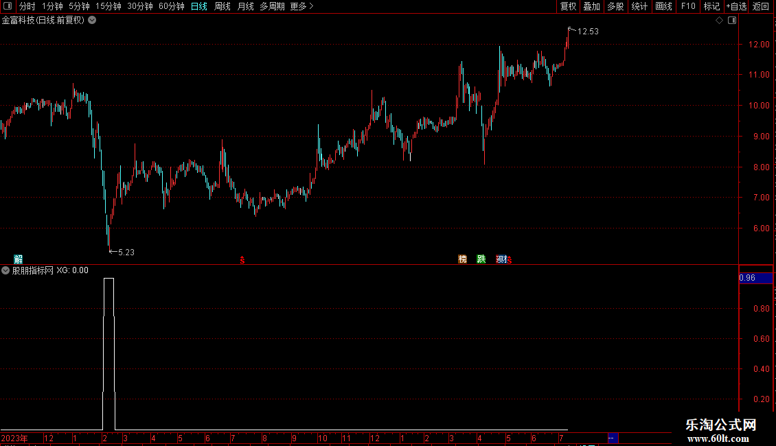The image size is (776, 446).
Task: Add stock via +自选 button
Action: pos(736,6)
